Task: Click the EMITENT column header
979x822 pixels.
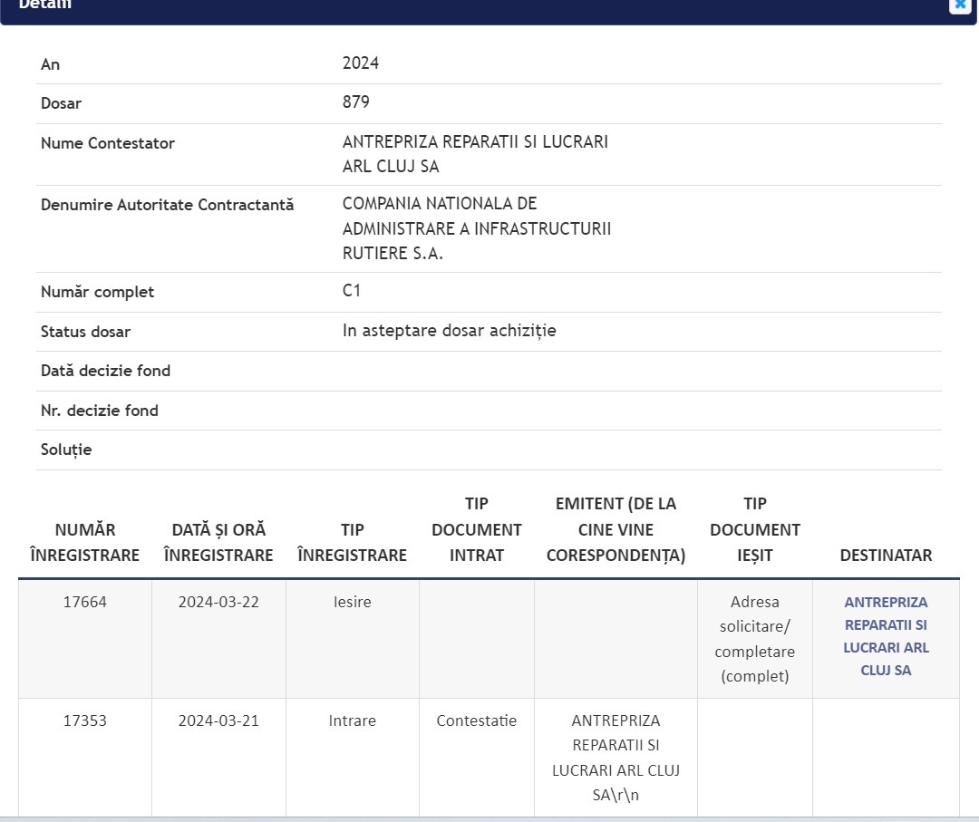Action: [616, 529]
